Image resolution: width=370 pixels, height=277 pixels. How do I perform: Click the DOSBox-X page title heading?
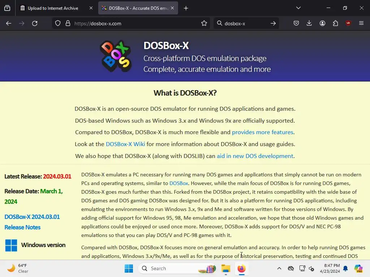click(166, 45)
